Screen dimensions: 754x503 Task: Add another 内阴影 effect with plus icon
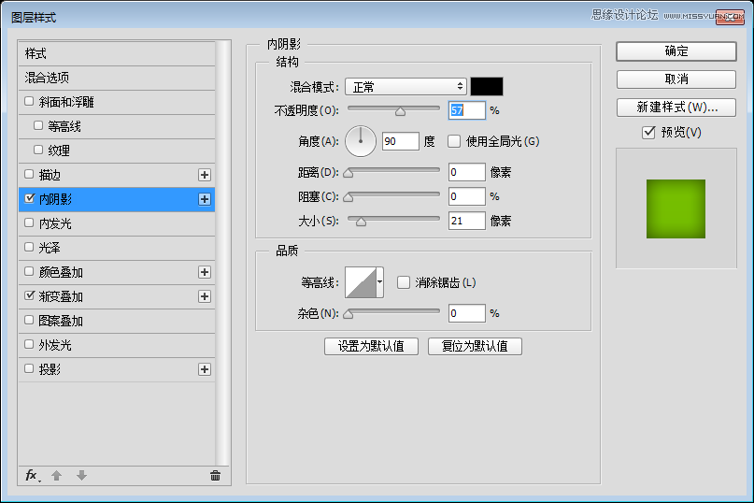[x=205, y=199]
